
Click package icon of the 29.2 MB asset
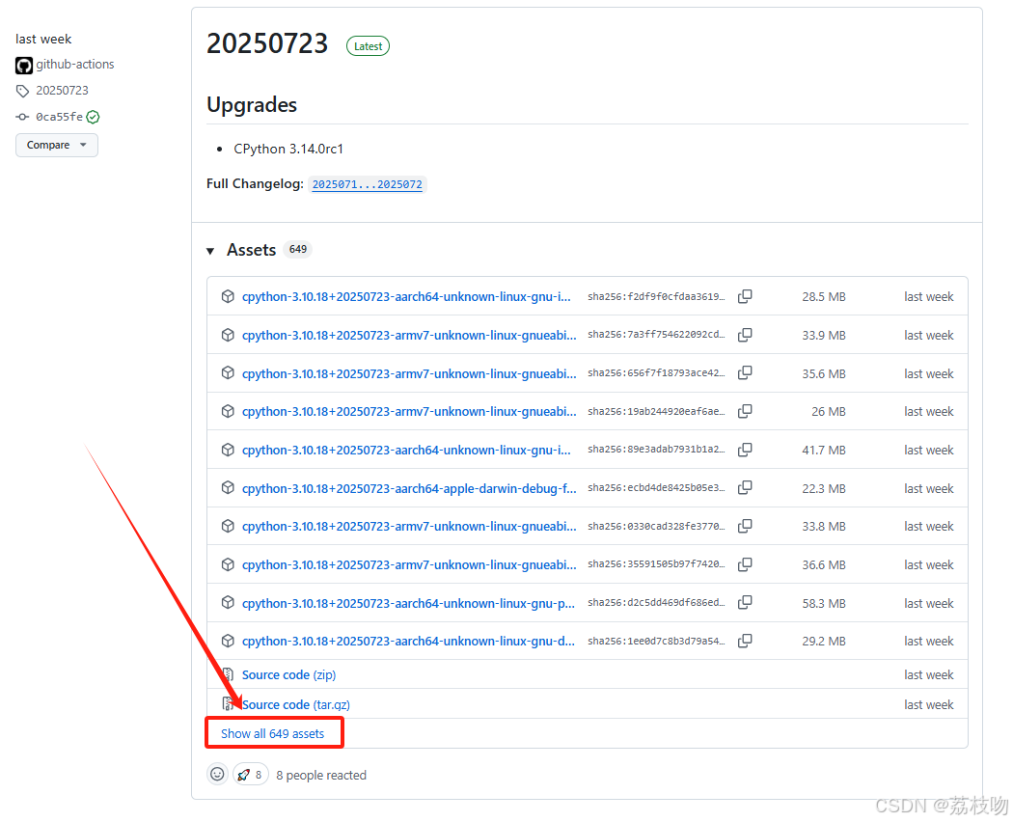(228, 641)
